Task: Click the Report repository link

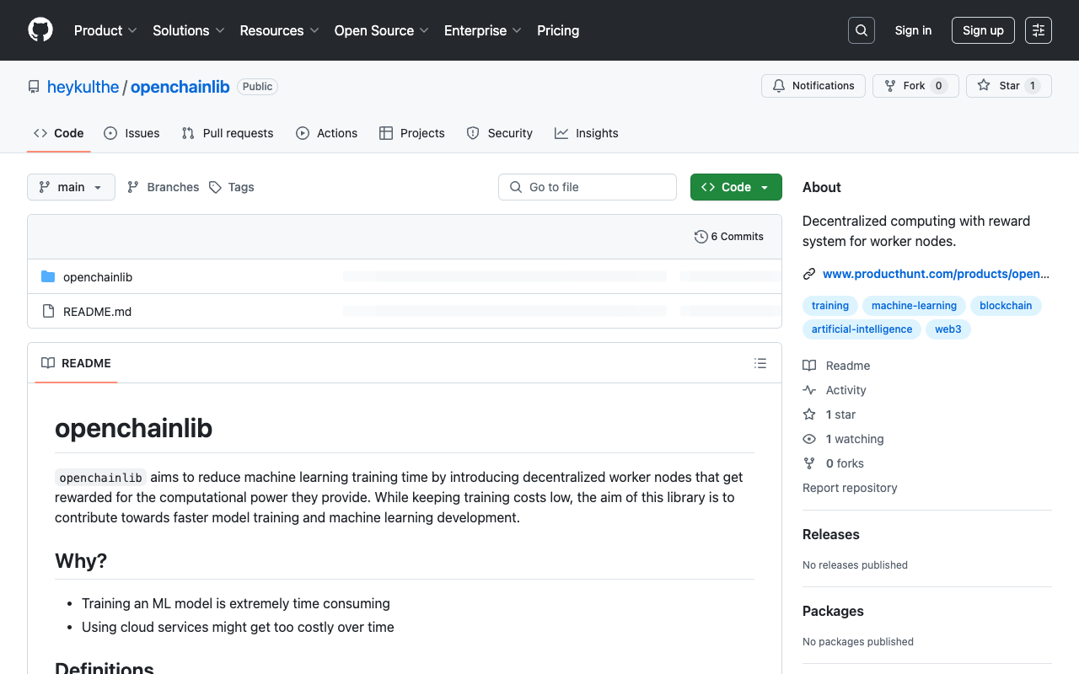Action: tap(850, 488)
